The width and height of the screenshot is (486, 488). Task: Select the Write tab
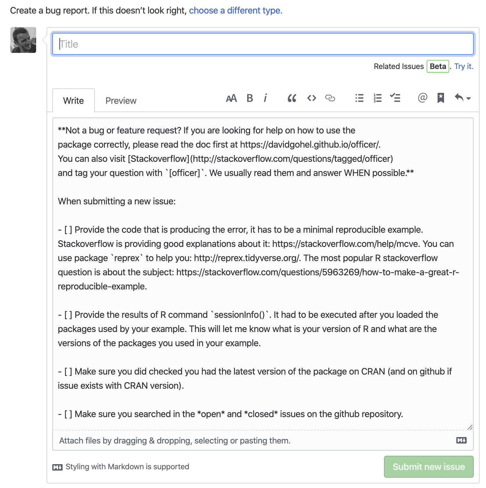(73, 100)
